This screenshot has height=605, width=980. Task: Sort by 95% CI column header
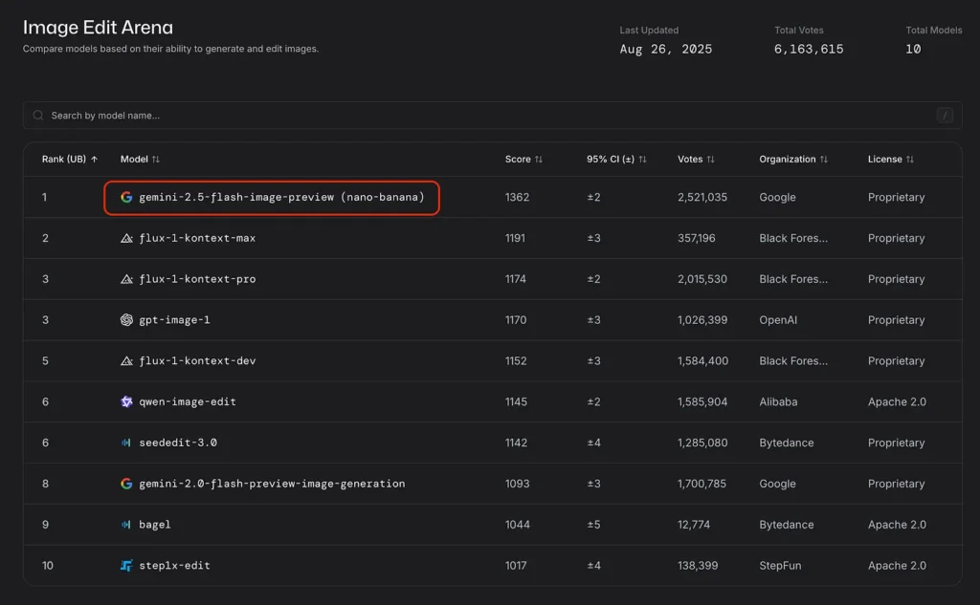tap(616, 160)
